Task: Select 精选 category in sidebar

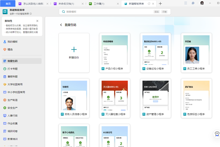Action: (x=10, y=49)
